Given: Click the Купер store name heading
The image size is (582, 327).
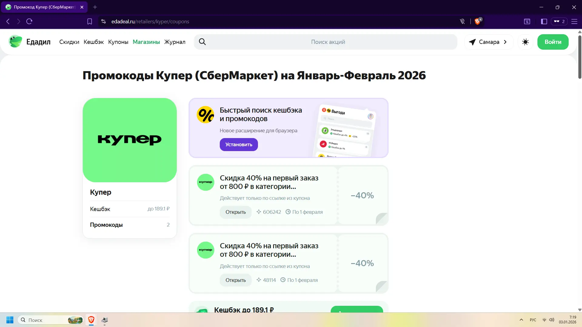Looking at the screenshot, I should point(101,192).
